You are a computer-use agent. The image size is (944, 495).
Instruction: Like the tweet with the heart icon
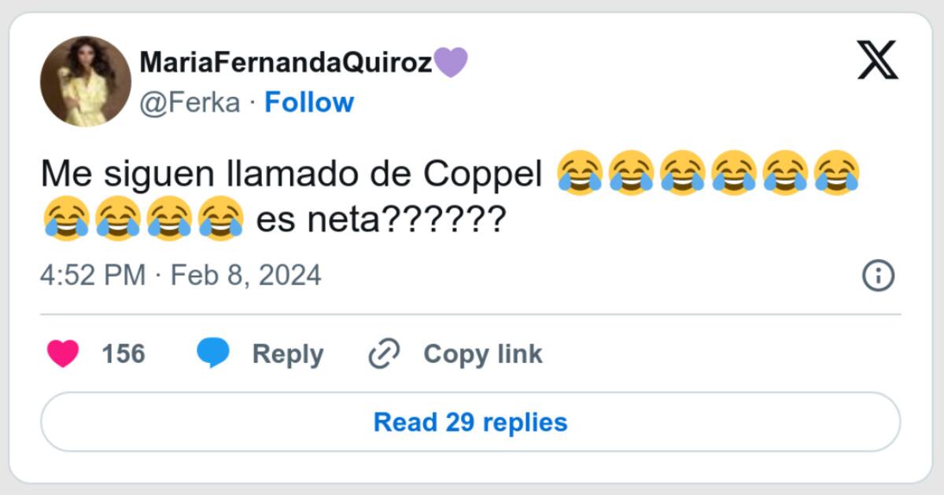63,354
